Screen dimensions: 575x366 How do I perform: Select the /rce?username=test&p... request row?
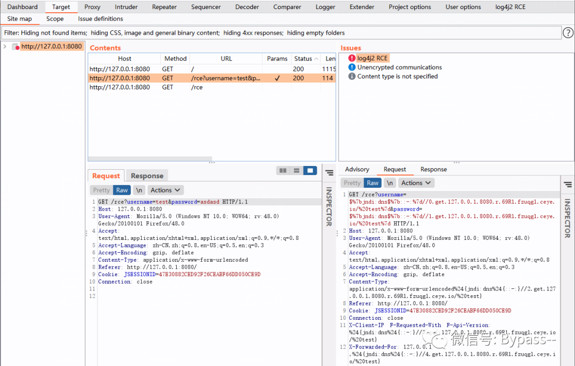(212, 78)
